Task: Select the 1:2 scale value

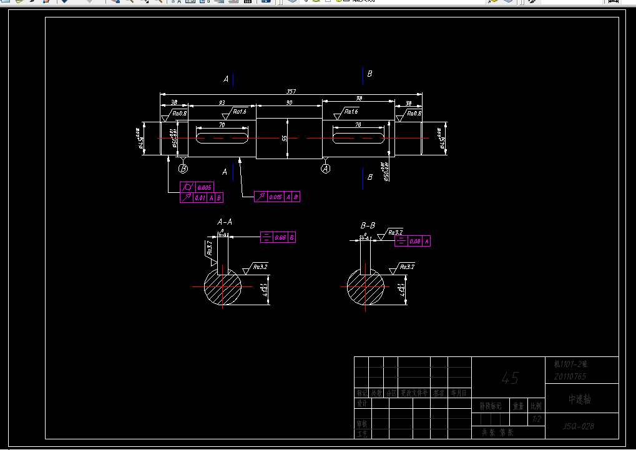Action: pos(537,419)
